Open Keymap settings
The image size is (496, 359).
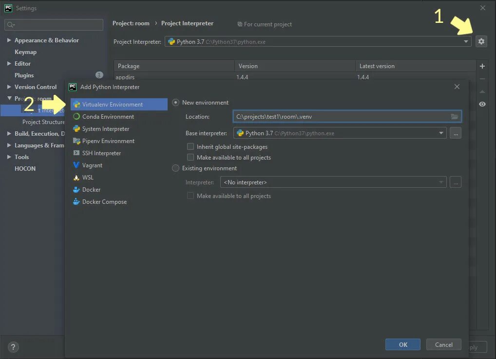25,52
